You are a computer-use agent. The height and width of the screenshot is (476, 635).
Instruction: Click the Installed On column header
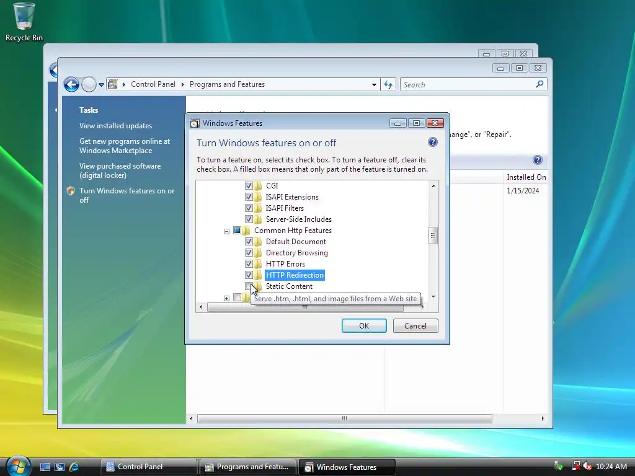tap(526, 177)
